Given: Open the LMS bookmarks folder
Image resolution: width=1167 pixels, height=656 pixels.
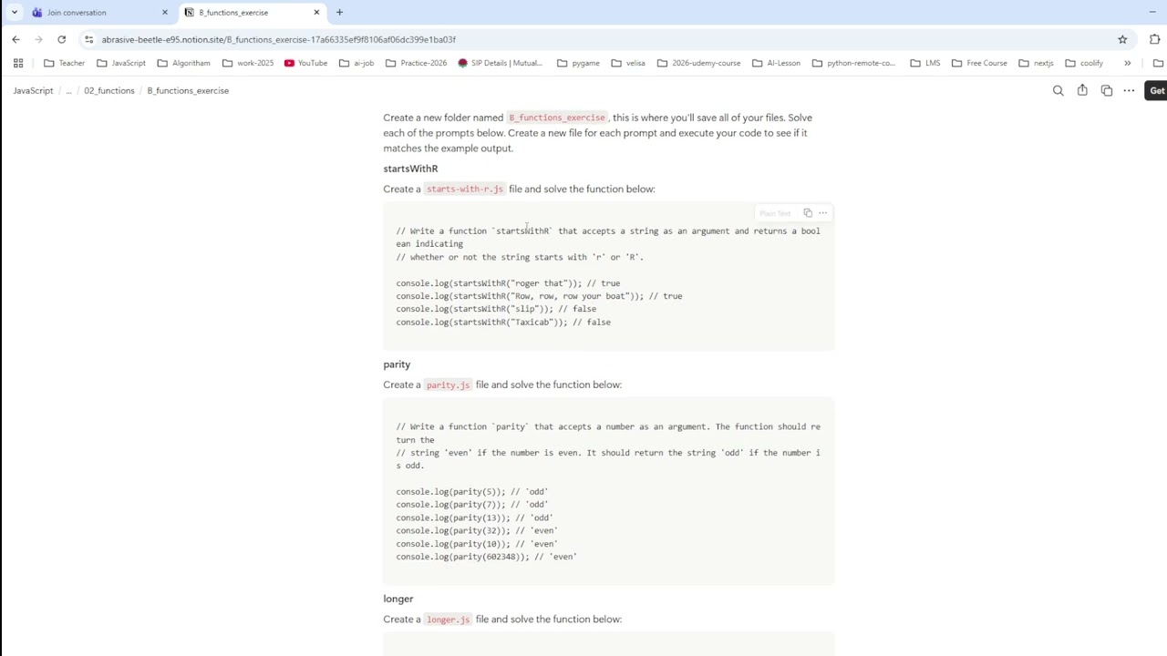Looking at the screenshot, I should [924, 63].
